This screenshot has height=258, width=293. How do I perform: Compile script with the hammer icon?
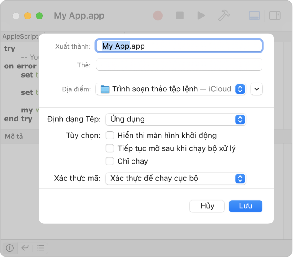[224, 15]
